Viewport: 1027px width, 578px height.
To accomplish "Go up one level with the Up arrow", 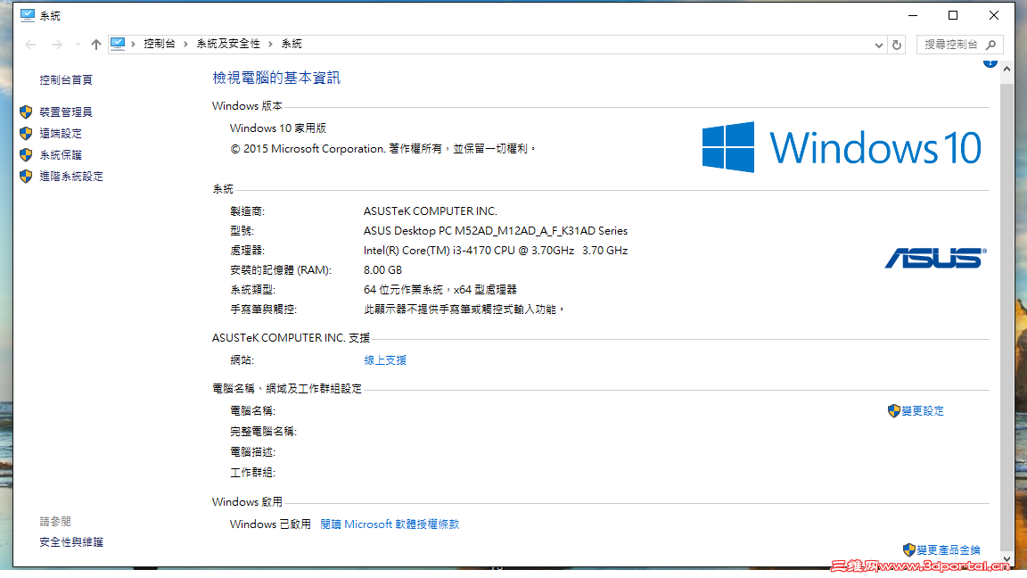I will click(96, 45).
